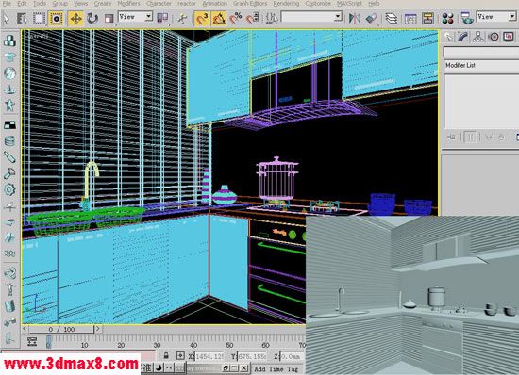519x375 pixels.
Task: Open the Named Selection Sets dropdown
Action: coord(311,17)
